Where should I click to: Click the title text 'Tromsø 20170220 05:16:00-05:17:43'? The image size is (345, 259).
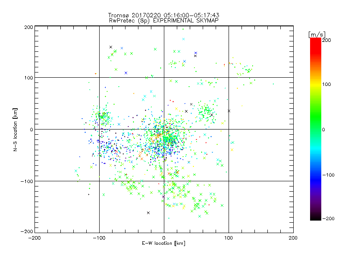(163, 15)
